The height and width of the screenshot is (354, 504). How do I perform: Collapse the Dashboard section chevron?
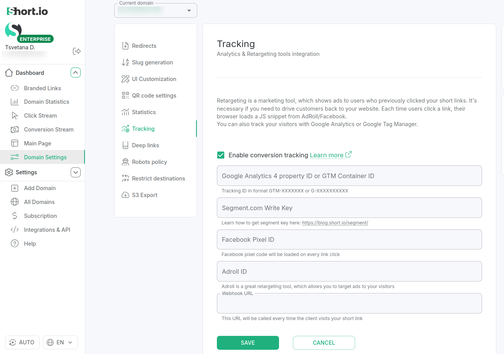click(76, 72)
